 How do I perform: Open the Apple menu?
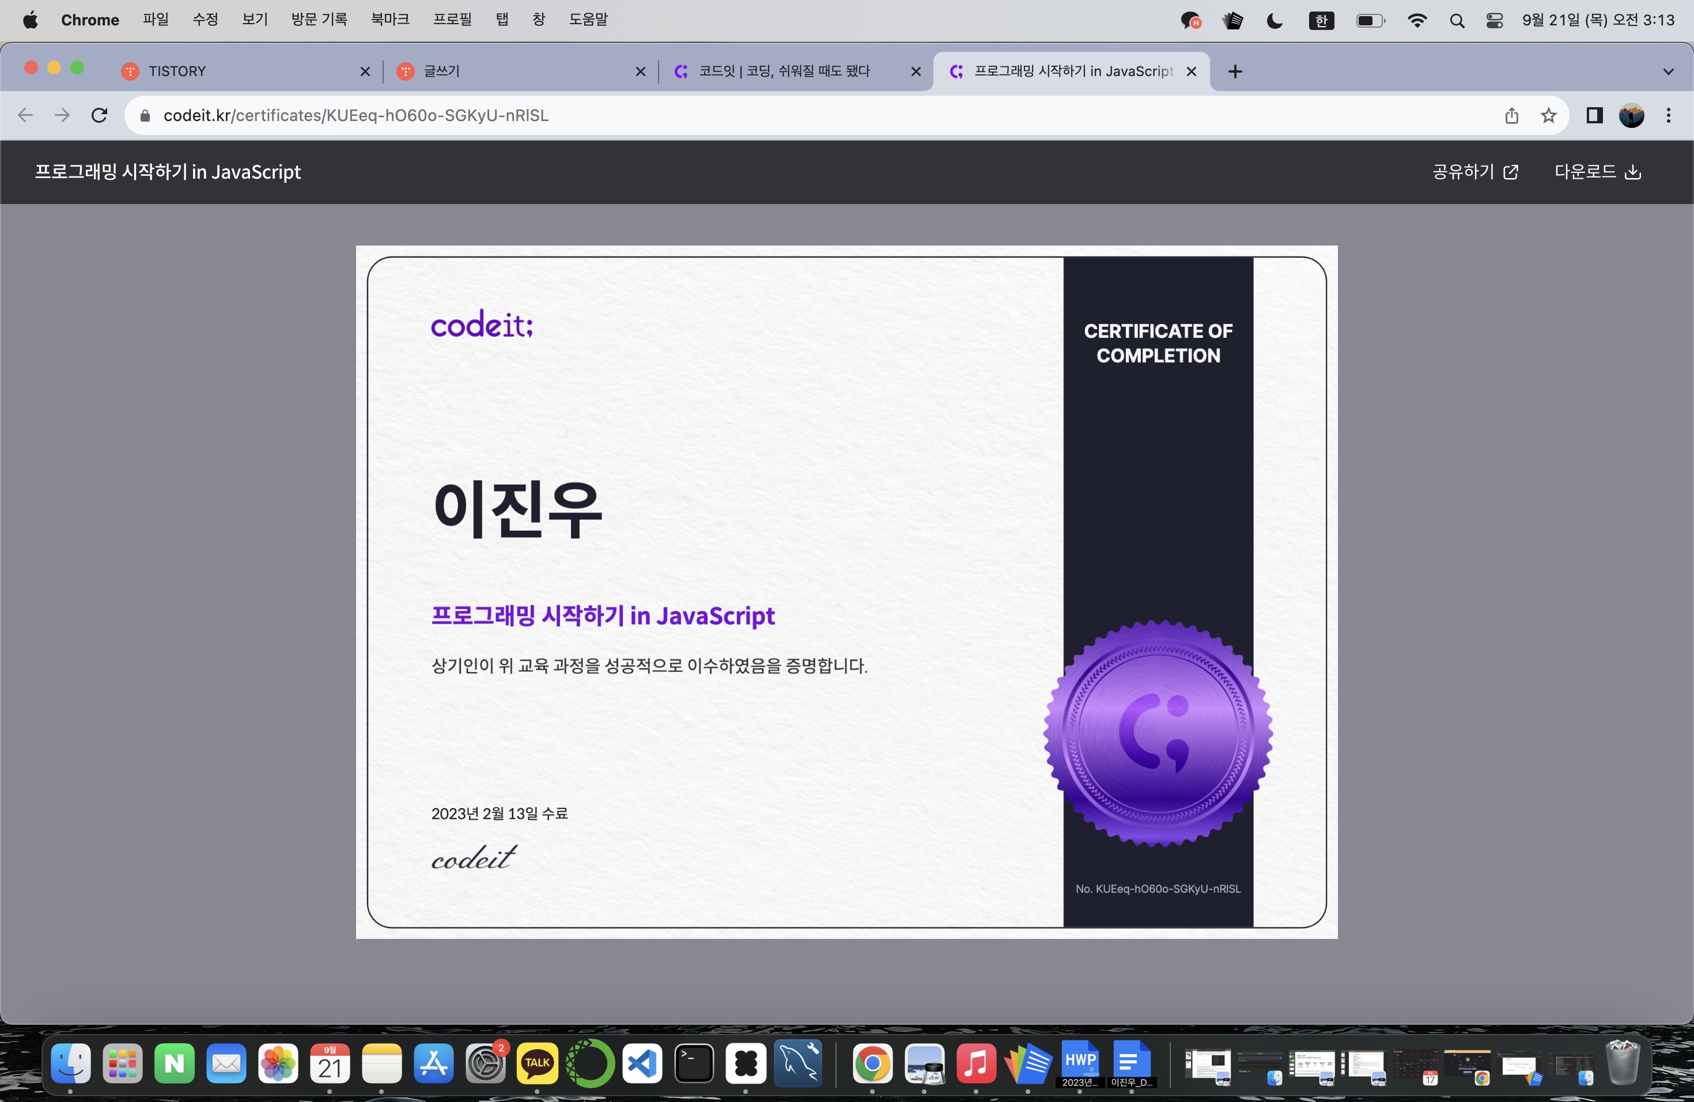tap(30, 20)
